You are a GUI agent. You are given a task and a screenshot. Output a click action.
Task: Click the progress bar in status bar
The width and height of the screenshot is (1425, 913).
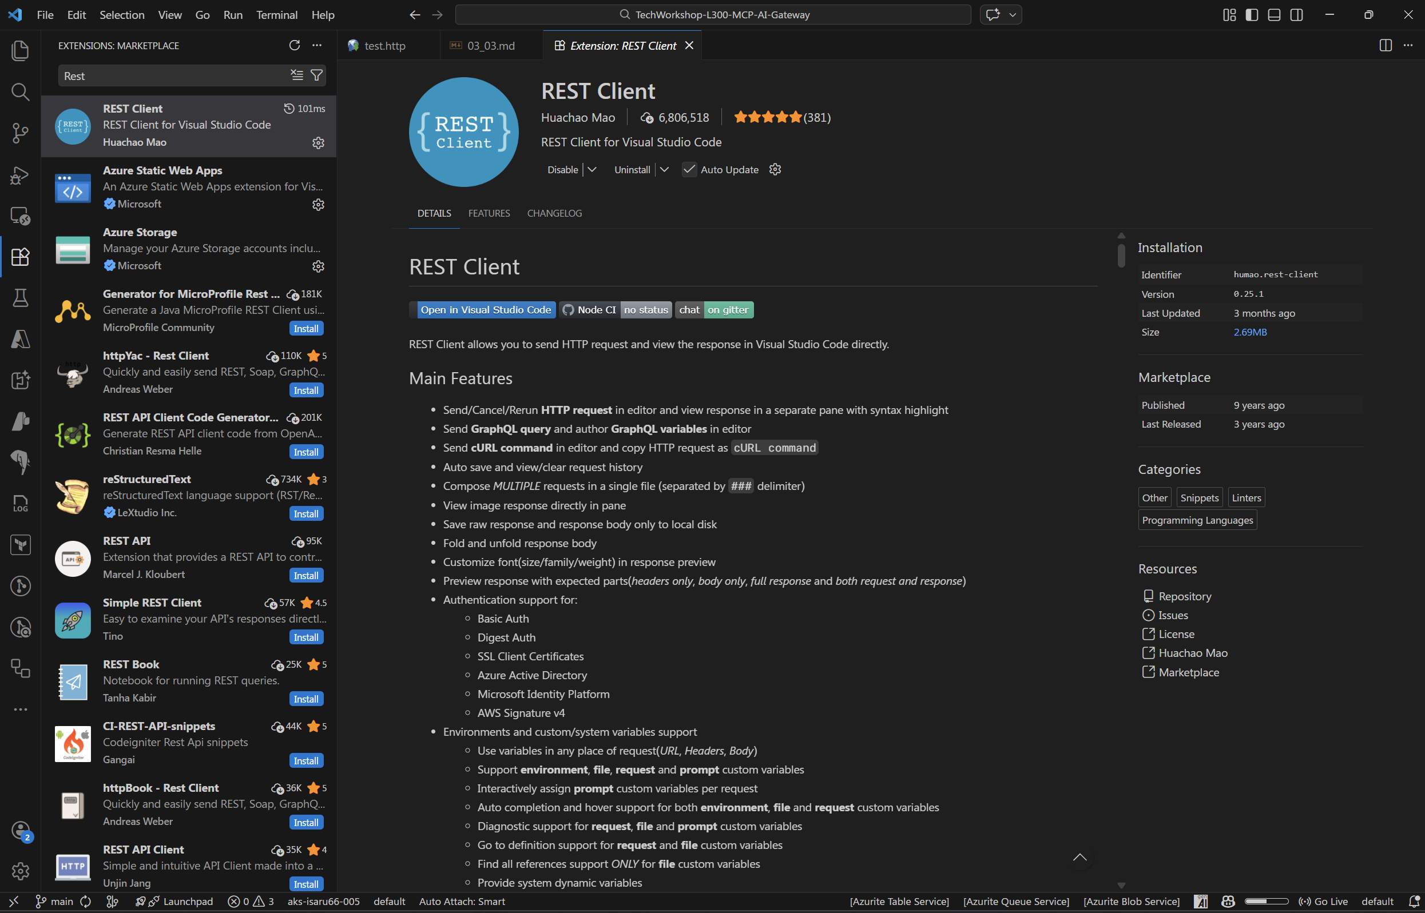point(1266,901)
